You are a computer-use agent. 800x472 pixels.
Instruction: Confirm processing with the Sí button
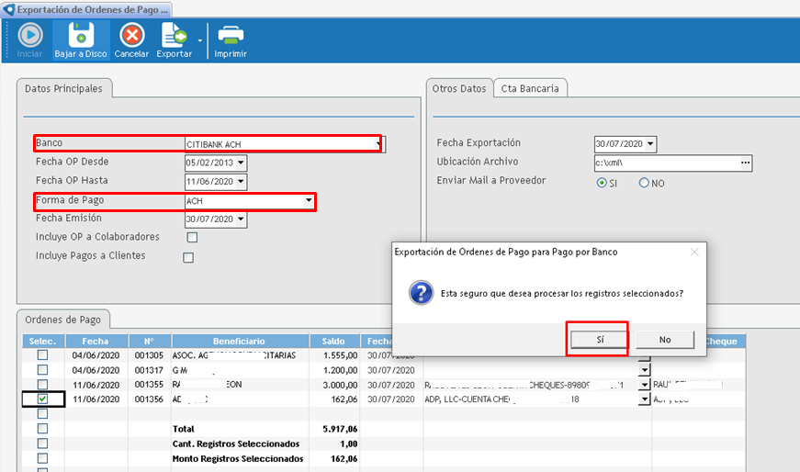pos(598,339)
